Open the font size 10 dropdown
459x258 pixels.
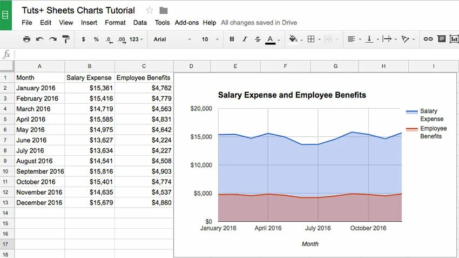tap(210, 39)
